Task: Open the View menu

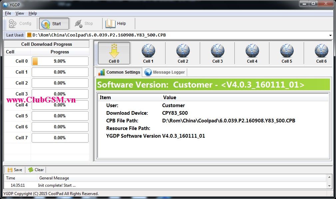Action: [20, 13]
